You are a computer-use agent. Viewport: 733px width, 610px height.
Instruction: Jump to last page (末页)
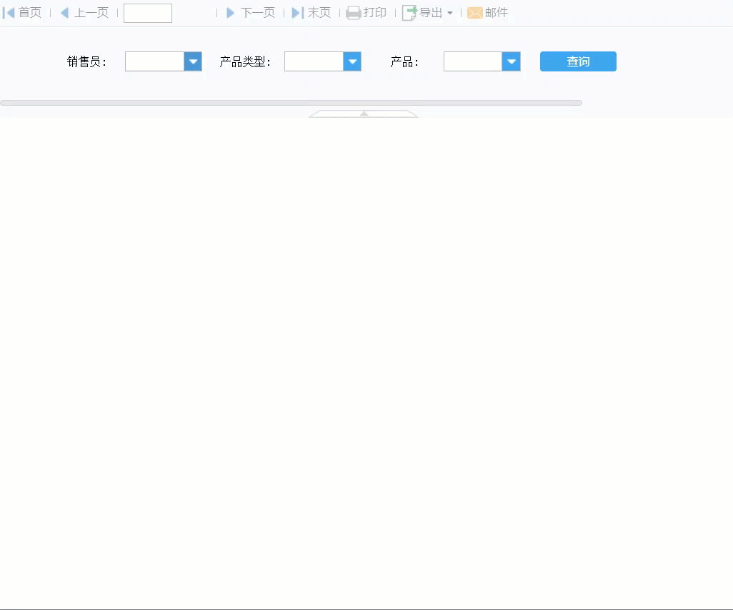pos(311,13)
